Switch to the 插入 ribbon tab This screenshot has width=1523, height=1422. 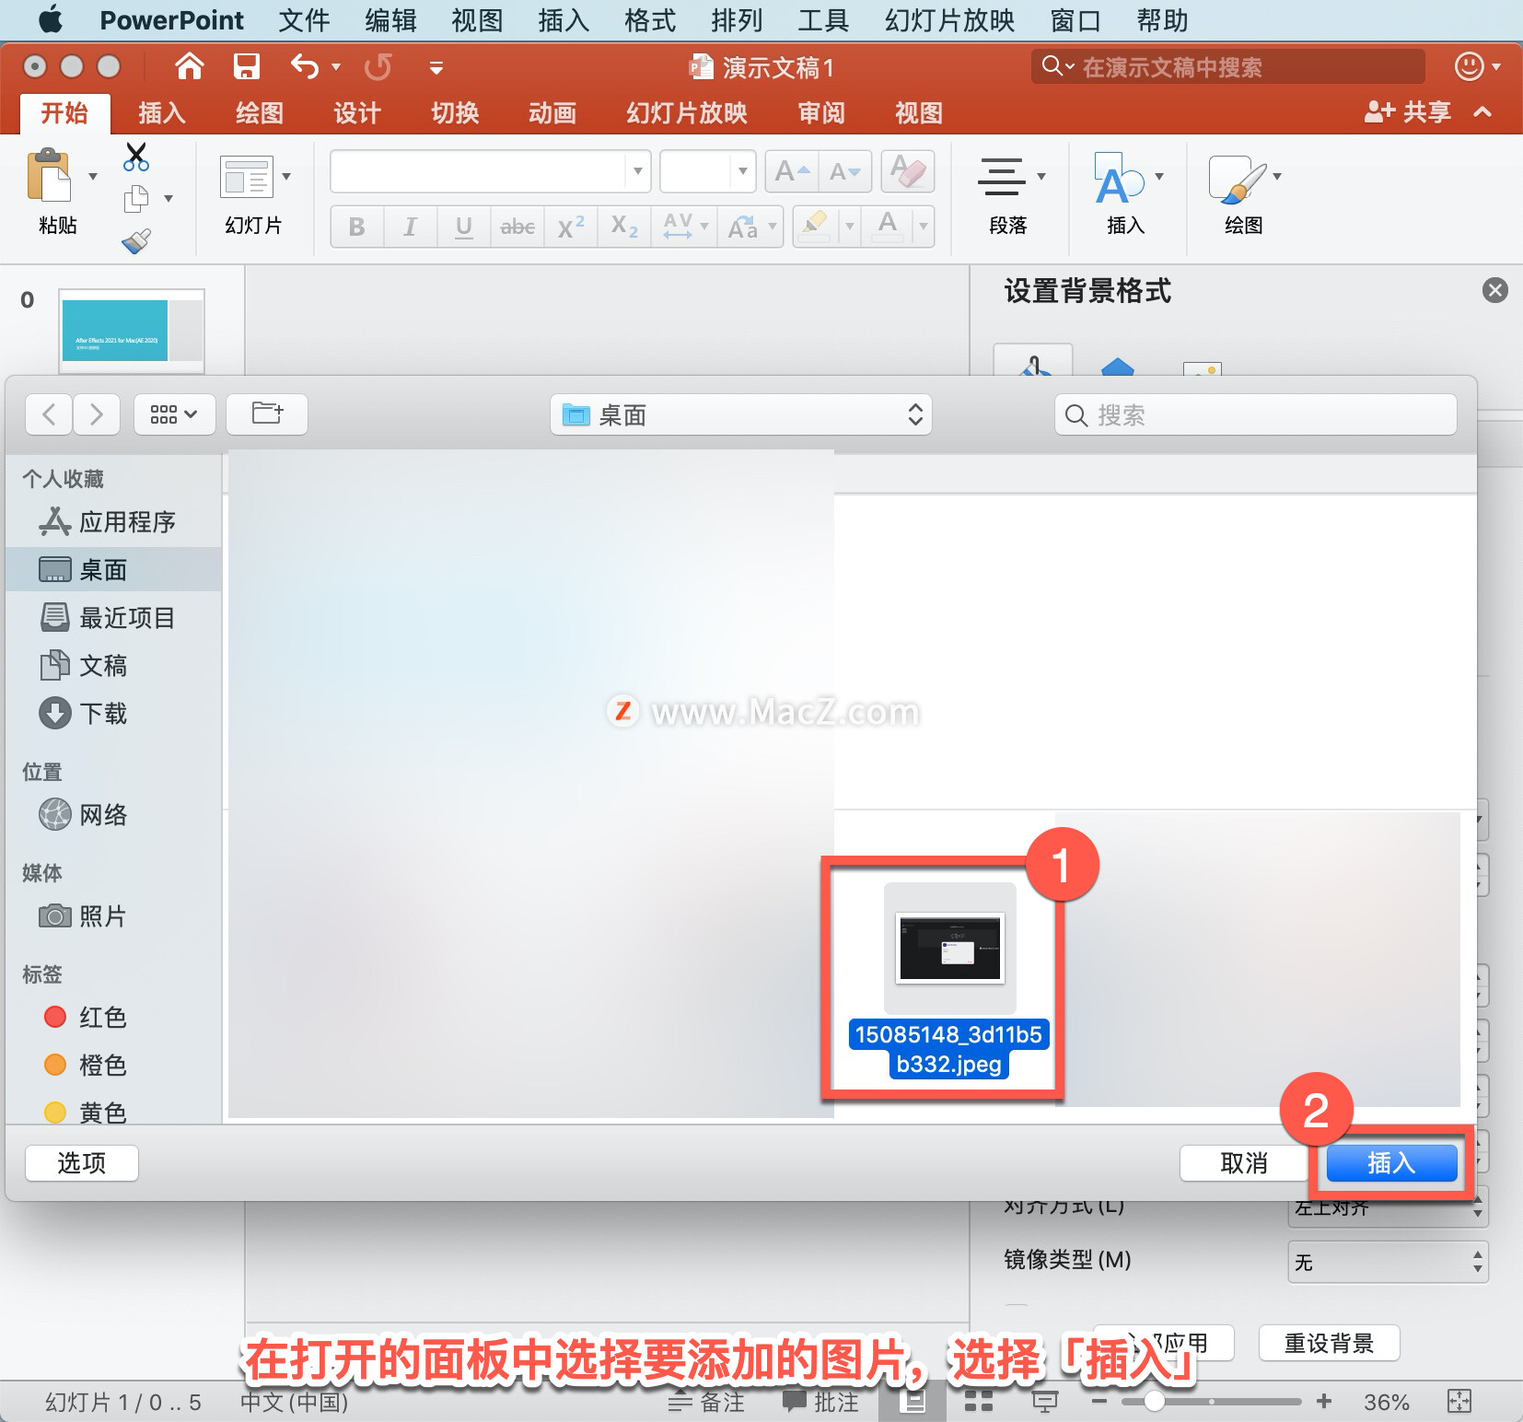click(162, 112)
